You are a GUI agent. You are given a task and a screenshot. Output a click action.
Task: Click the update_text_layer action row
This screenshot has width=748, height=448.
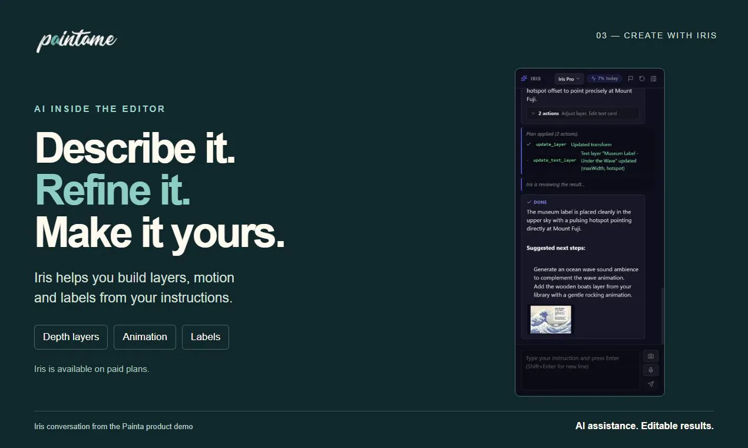click(582, 160)
